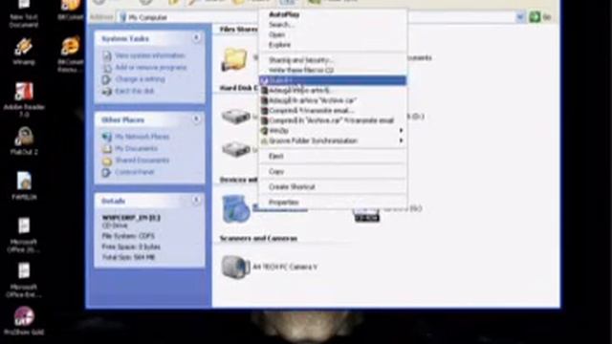The image size is (612, 344).
Task: Click the View system information icon
Action: coord(107,55)
